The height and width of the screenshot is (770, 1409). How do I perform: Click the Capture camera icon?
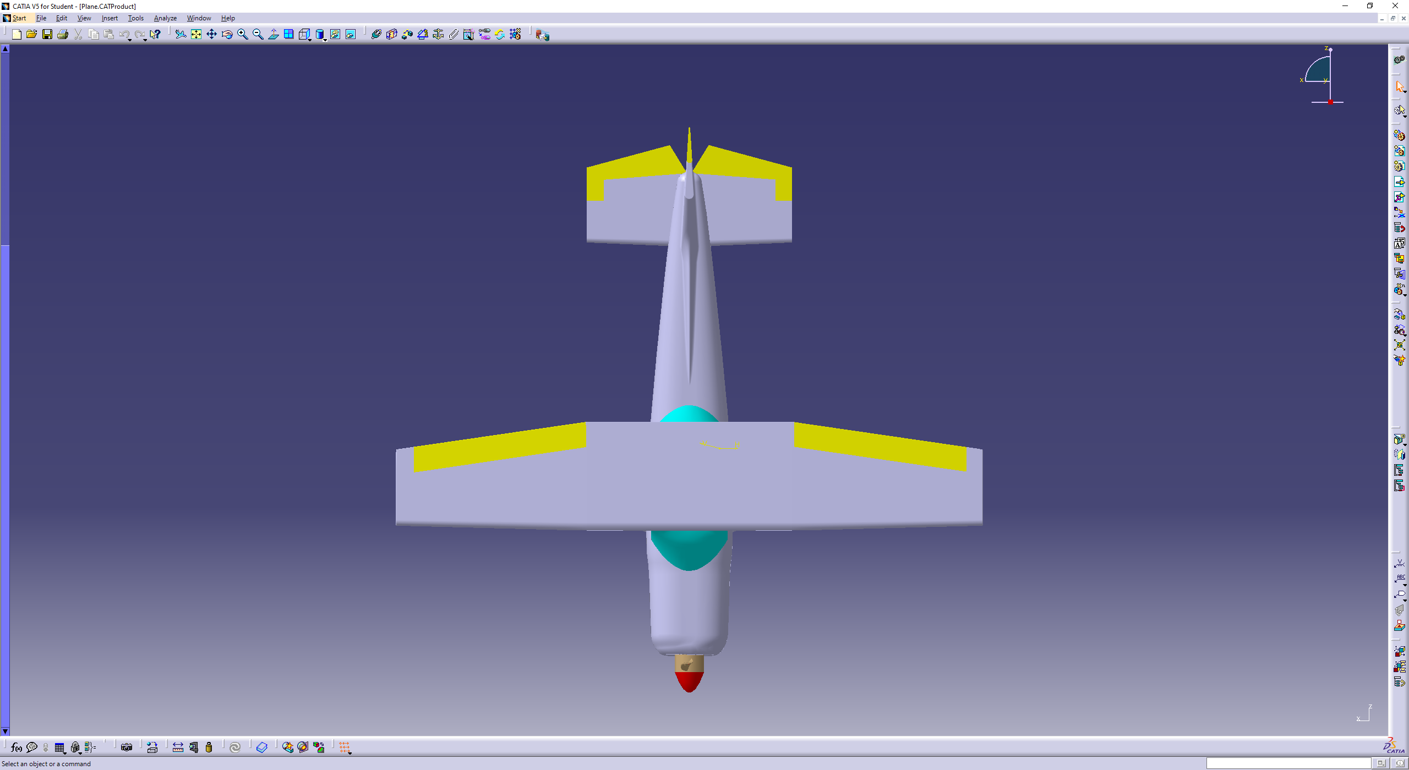127,747
